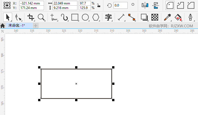Select the Interactive Fill bucket tool
Viewport: 198px width, 115px height.
[x=177, y=17]
